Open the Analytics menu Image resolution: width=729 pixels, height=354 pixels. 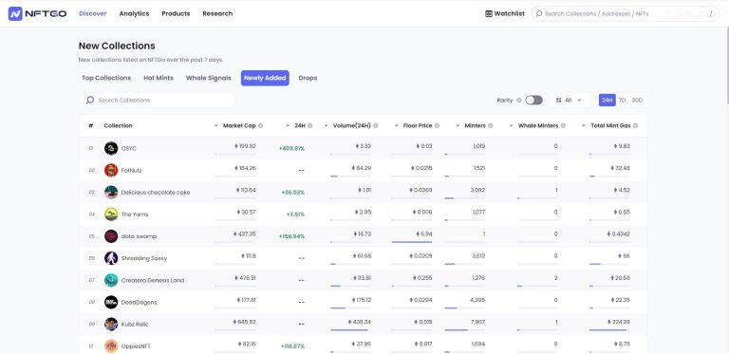point(134,14)
